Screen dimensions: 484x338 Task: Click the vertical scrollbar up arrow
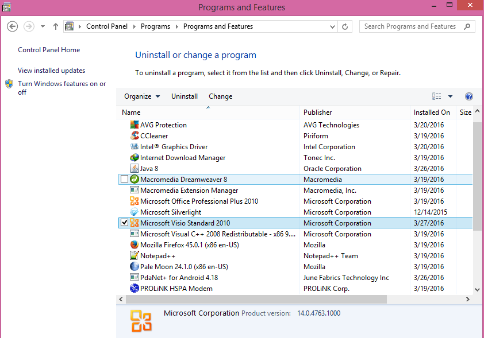[477, 111]
